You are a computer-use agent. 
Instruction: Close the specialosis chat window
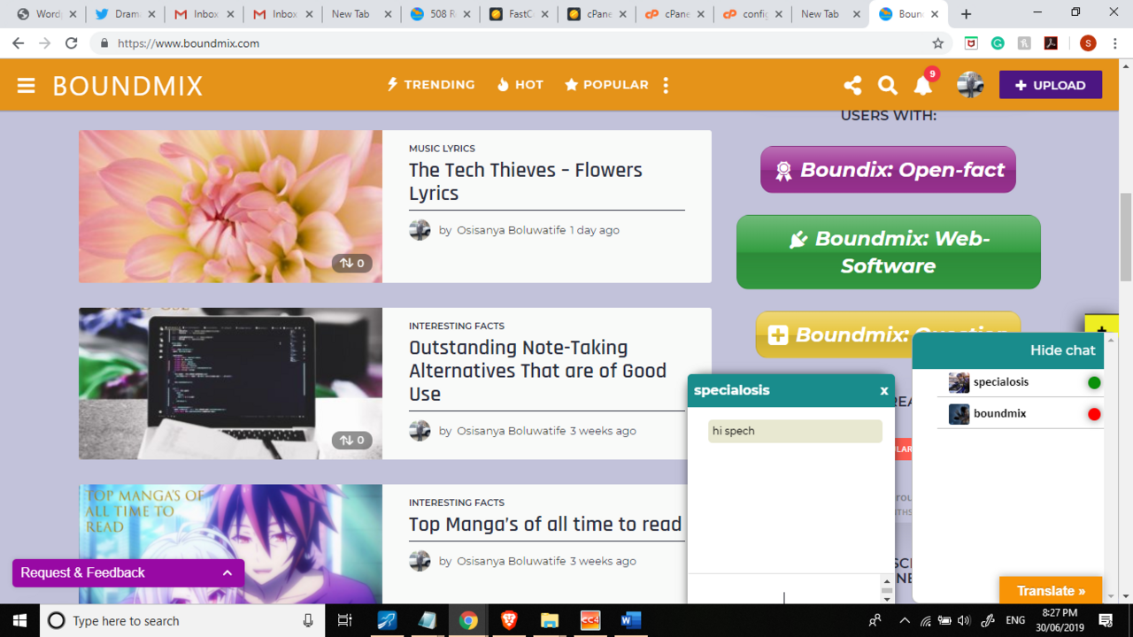click(x=883, y=390)
